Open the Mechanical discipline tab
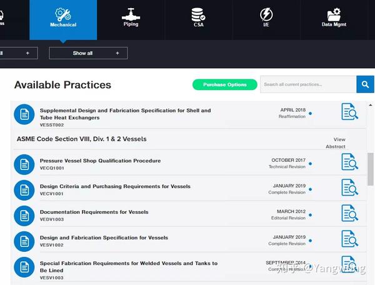 [63, 18]
